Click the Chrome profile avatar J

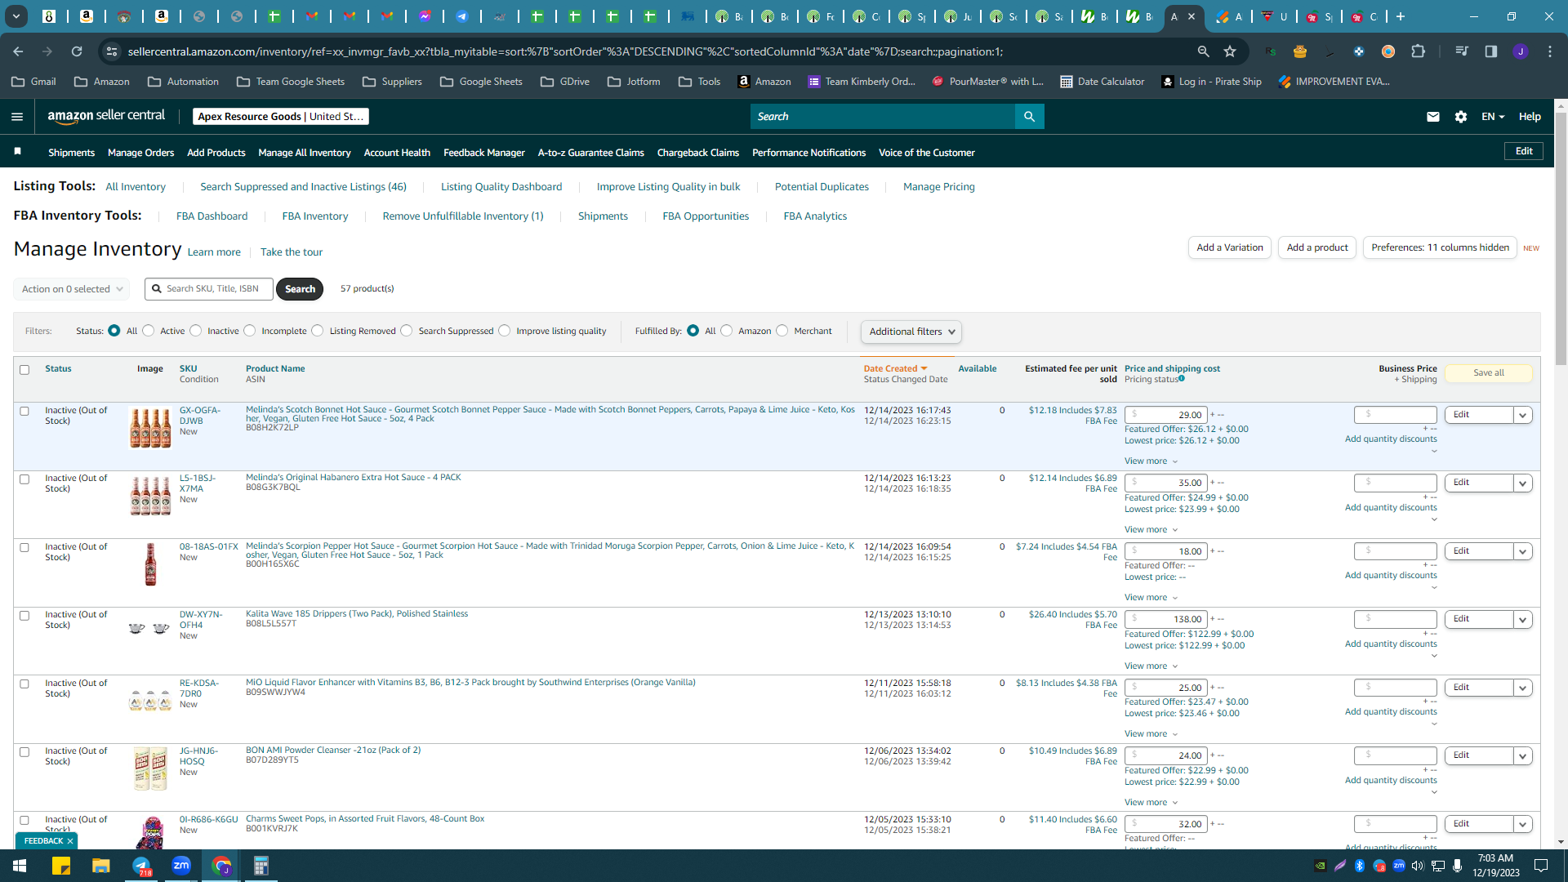[1521, 51]
